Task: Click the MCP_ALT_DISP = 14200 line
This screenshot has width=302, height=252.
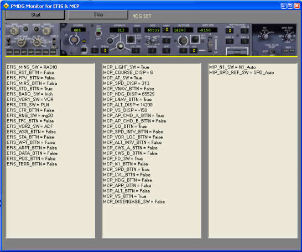Action: pyautogui.click(x=128, y=105)
